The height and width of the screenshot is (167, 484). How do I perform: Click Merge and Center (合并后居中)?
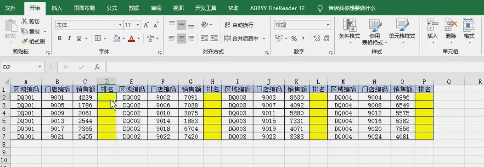pos(242,39)
